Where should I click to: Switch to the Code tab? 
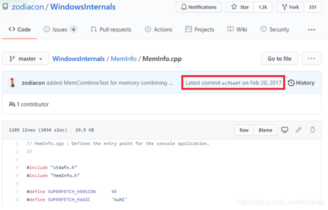[19, 30]
